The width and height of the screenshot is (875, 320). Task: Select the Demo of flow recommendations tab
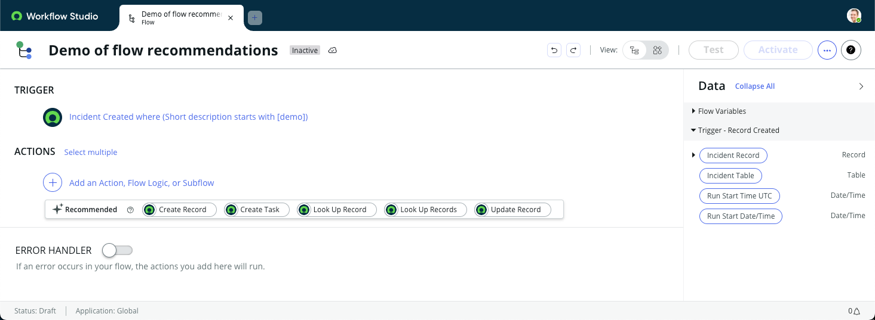[182, 18]
